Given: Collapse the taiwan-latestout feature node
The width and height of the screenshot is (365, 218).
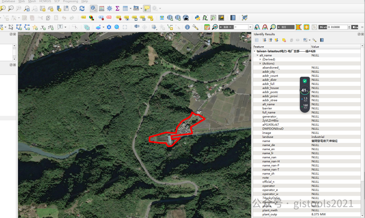Looking at the screenshot, I should click(x=254, y=51).
